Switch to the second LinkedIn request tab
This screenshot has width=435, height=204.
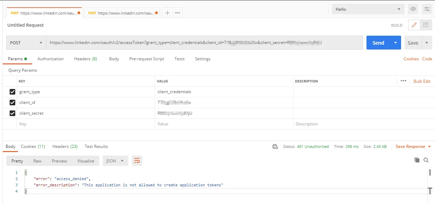[x=122, y=13]
